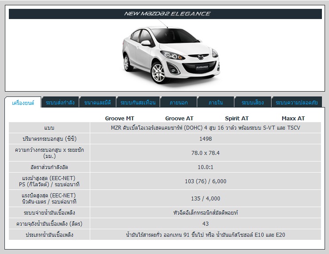Screen dimensions: 329x254
Task: Click the ความกว้างกระบอกสูบ x ระยะชัก label
Action: pos(50,153)
